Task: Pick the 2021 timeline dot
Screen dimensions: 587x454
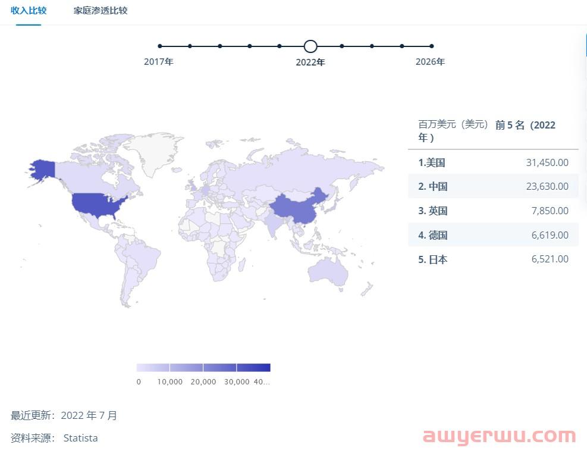Action: (280, 46)
